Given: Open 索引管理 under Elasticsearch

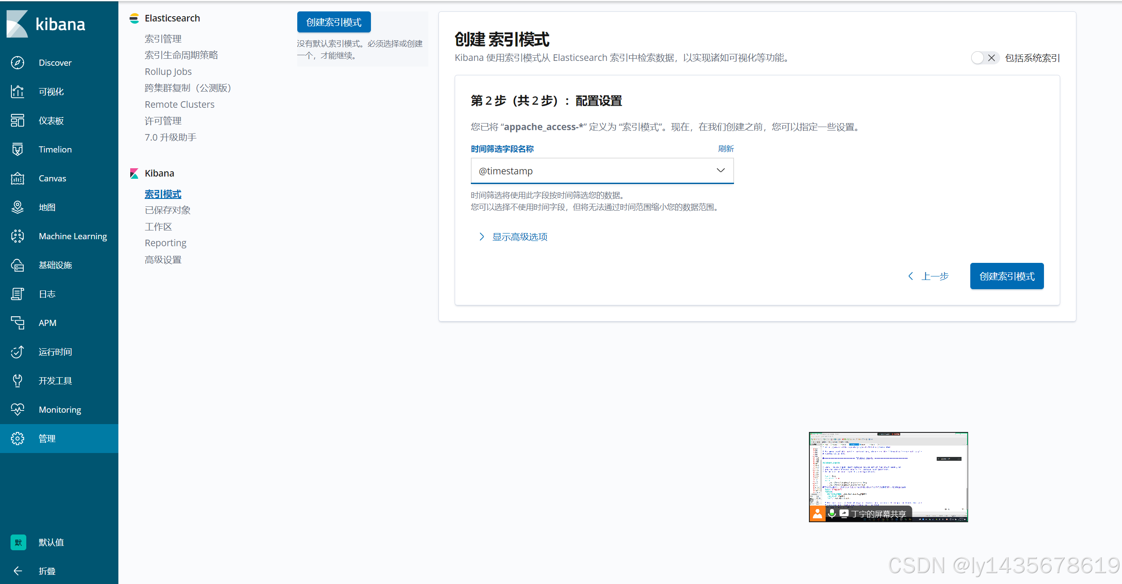Looking at the screenshot, I should (163, 39).
